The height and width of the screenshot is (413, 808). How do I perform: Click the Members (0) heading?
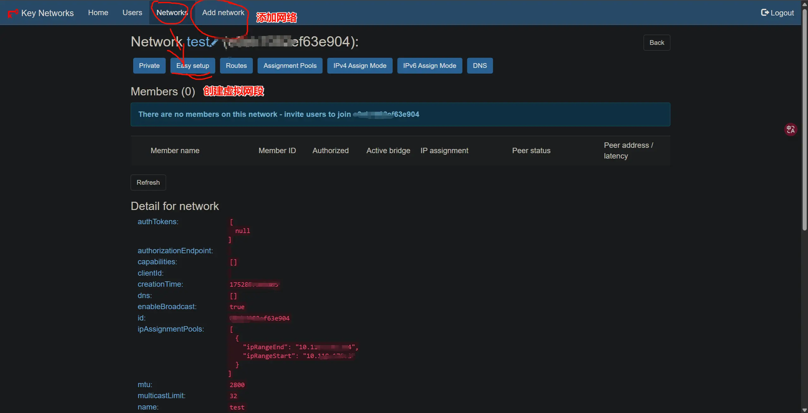pos(163,92)
